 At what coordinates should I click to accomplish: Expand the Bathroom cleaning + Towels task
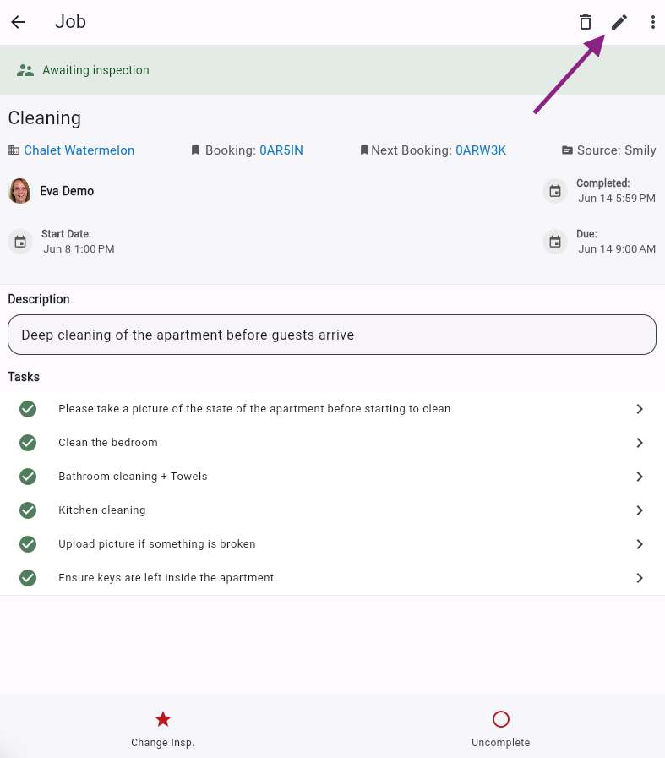pyautogui.click(x=640, y=477)
